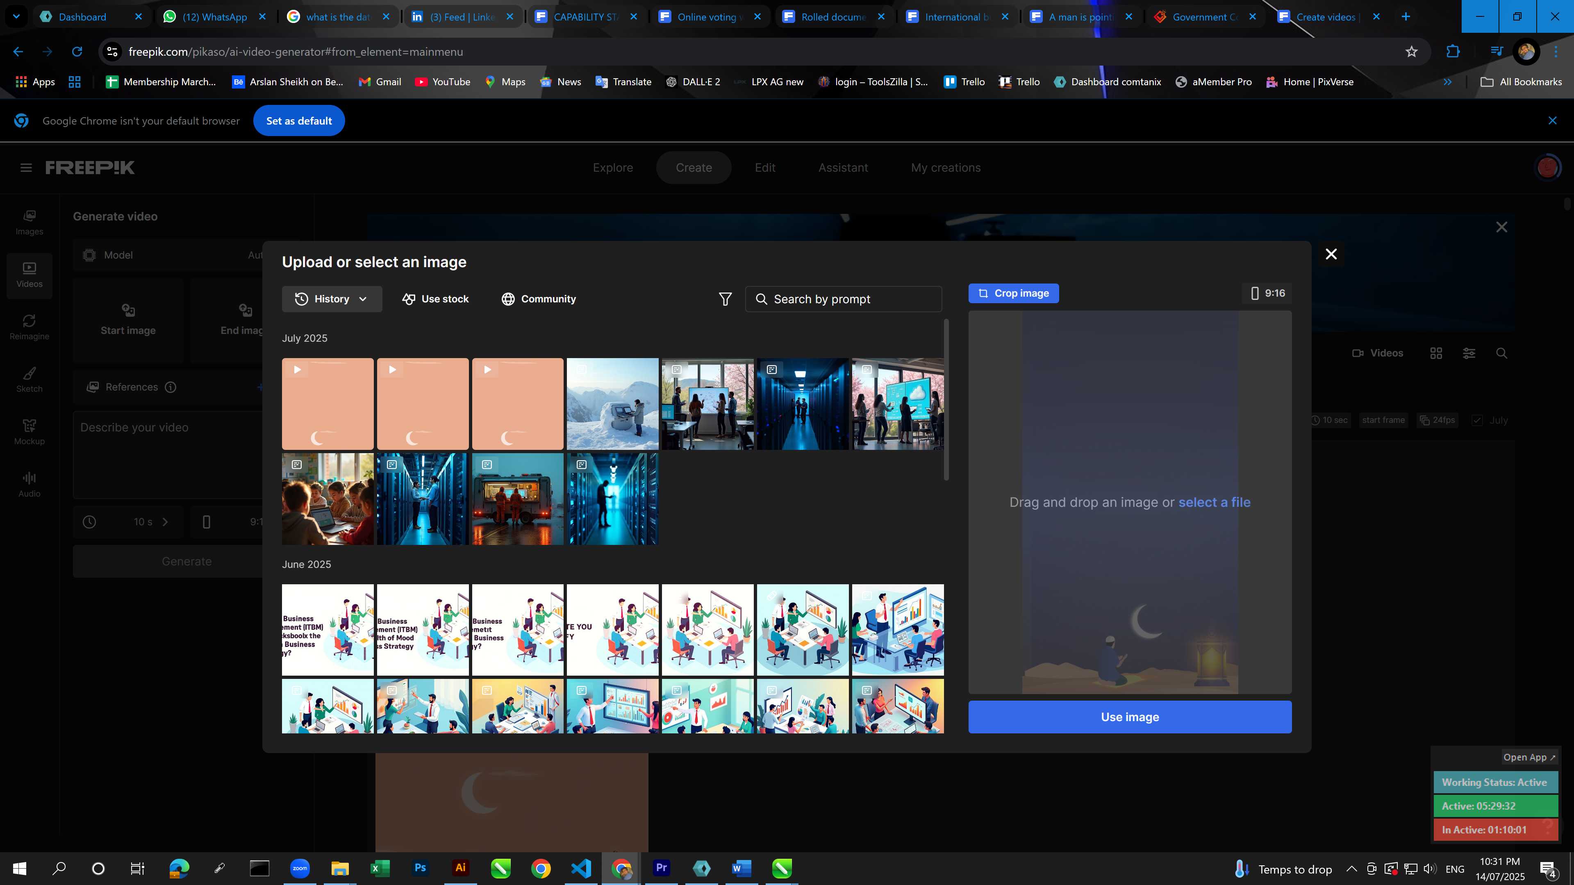Open My creations

946,167
